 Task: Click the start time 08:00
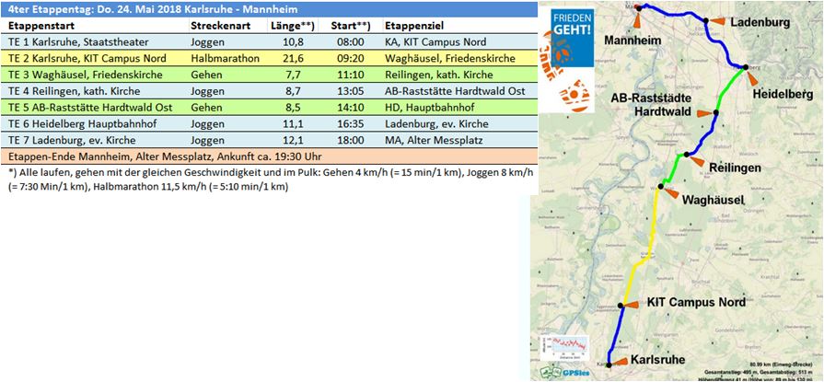351,42
